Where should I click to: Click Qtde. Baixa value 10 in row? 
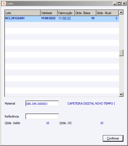[x=93, y=18]
